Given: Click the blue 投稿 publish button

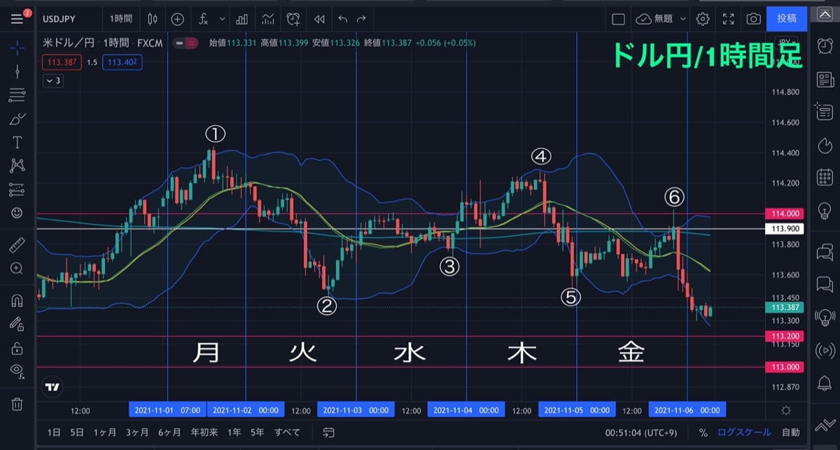Looking at the screenshot, I should tap(786, 19).
